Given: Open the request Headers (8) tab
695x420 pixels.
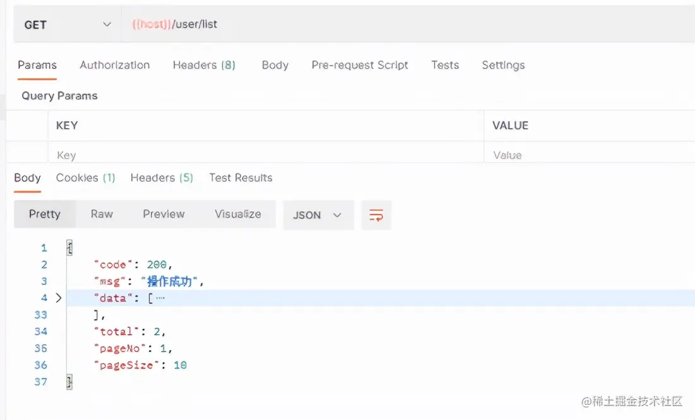Looking at the screenshot, I should pos(204,65).
